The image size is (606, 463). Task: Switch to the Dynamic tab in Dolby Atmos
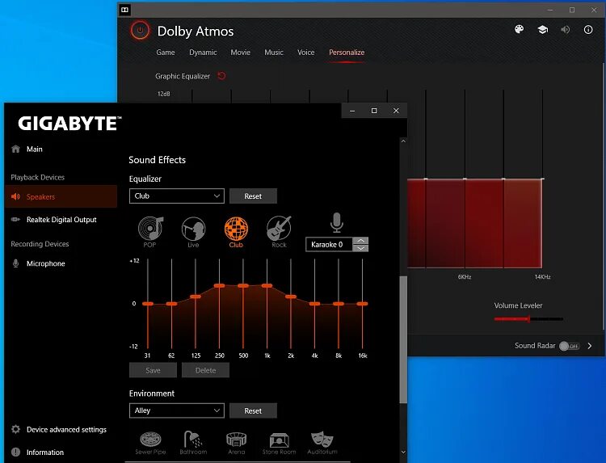point(203,53)
